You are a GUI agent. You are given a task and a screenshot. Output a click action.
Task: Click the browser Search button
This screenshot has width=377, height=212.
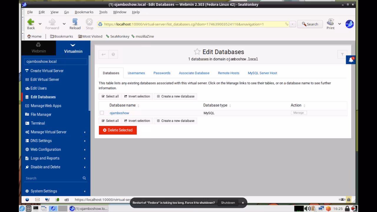coord(310,24)
